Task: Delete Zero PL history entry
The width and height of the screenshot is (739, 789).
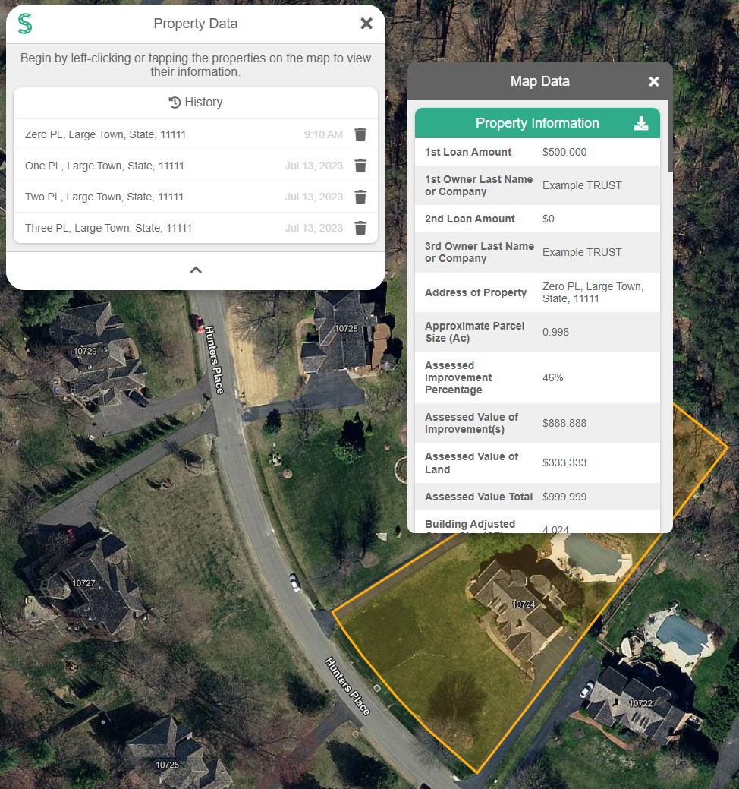Action: coord(360,134)
